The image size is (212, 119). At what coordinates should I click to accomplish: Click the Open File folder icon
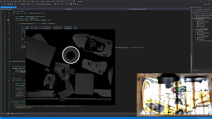pos(8,4)
